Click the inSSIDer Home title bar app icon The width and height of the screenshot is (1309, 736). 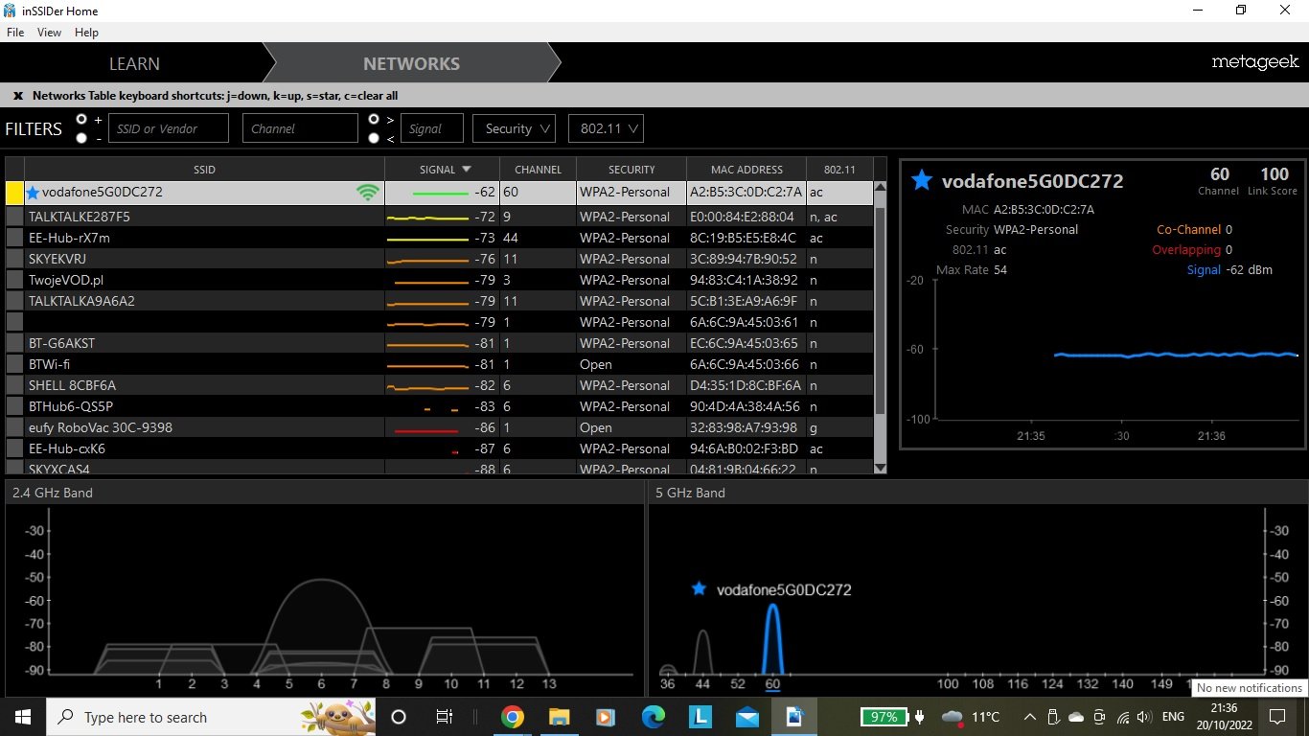pyautogui.click(x=11, y=11)
